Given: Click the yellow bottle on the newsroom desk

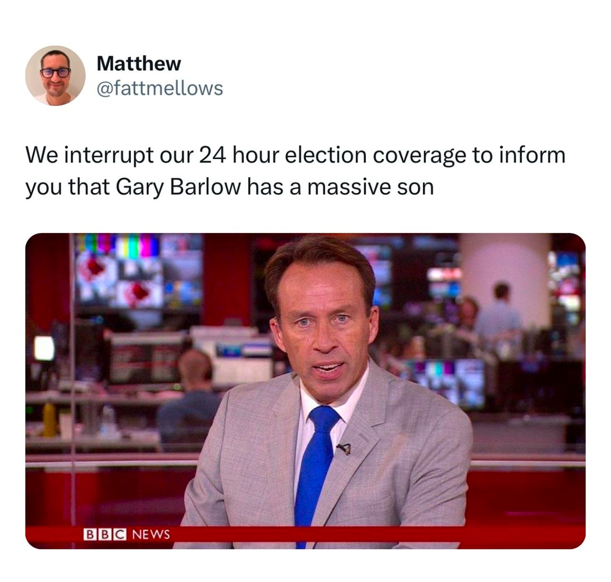Looking at the screenshot, I should click(x=49, y=419).
